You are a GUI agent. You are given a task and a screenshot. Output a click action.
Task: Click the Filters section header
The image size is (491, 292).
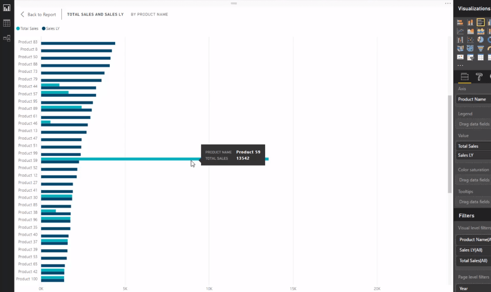[x=466, y=216]
